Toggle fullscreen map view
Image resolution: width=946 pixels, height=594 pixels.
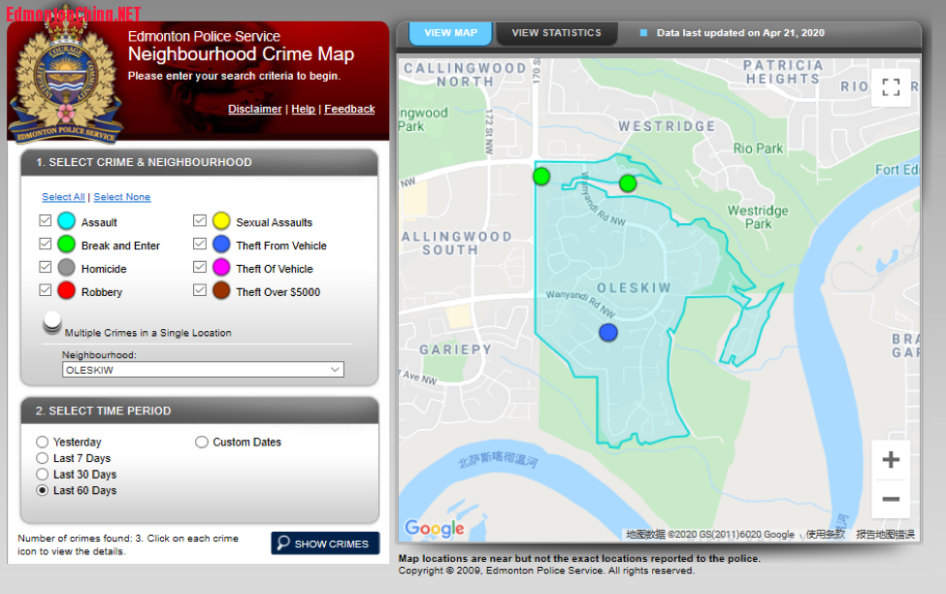(891, 87)
